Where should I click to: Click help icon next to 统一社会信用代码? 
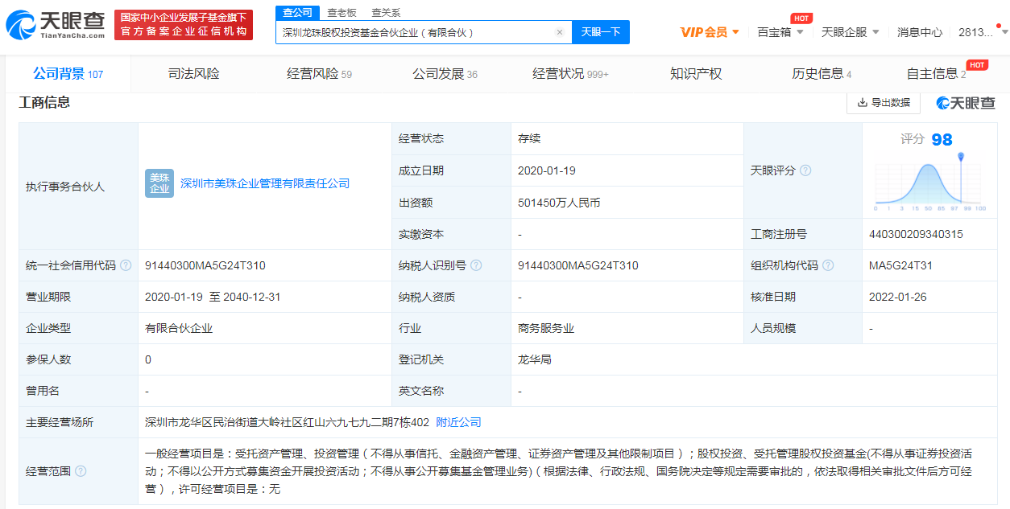(126, 265)
